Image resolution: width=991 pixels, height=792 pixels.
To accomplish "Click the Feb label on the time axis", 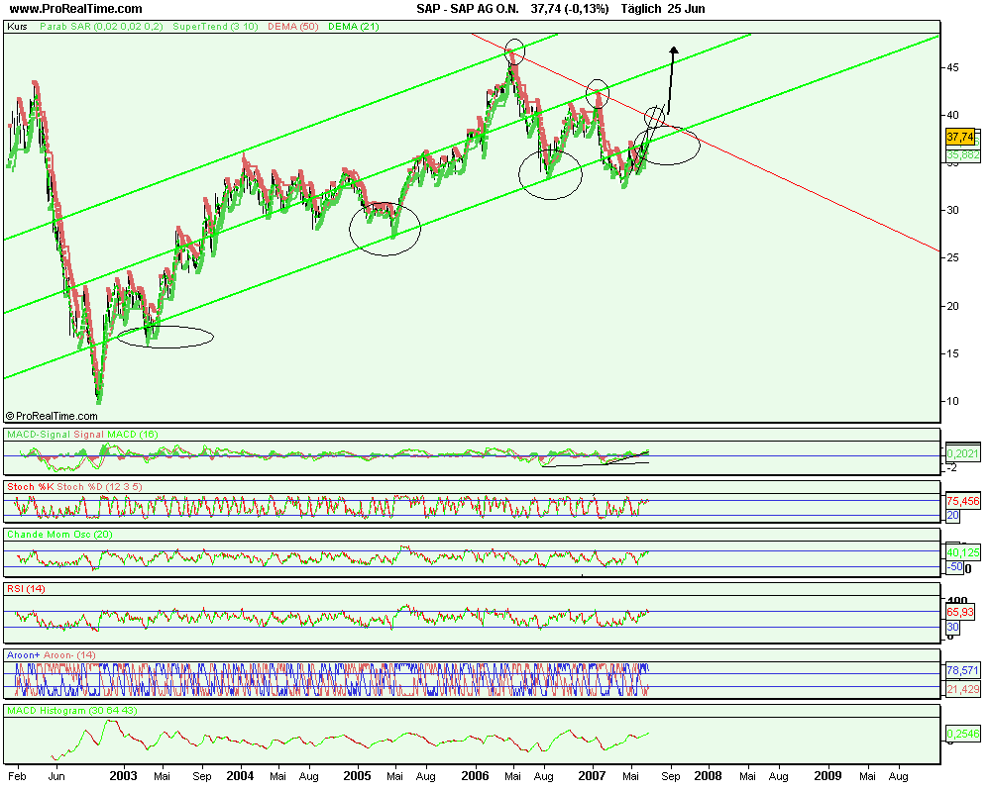I will pos(18,776).
